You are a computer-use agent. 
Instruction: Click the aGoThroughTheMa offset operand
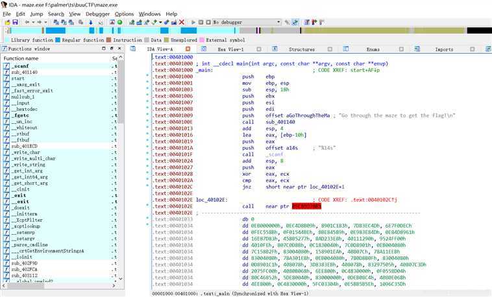click(x=308, y=115)
